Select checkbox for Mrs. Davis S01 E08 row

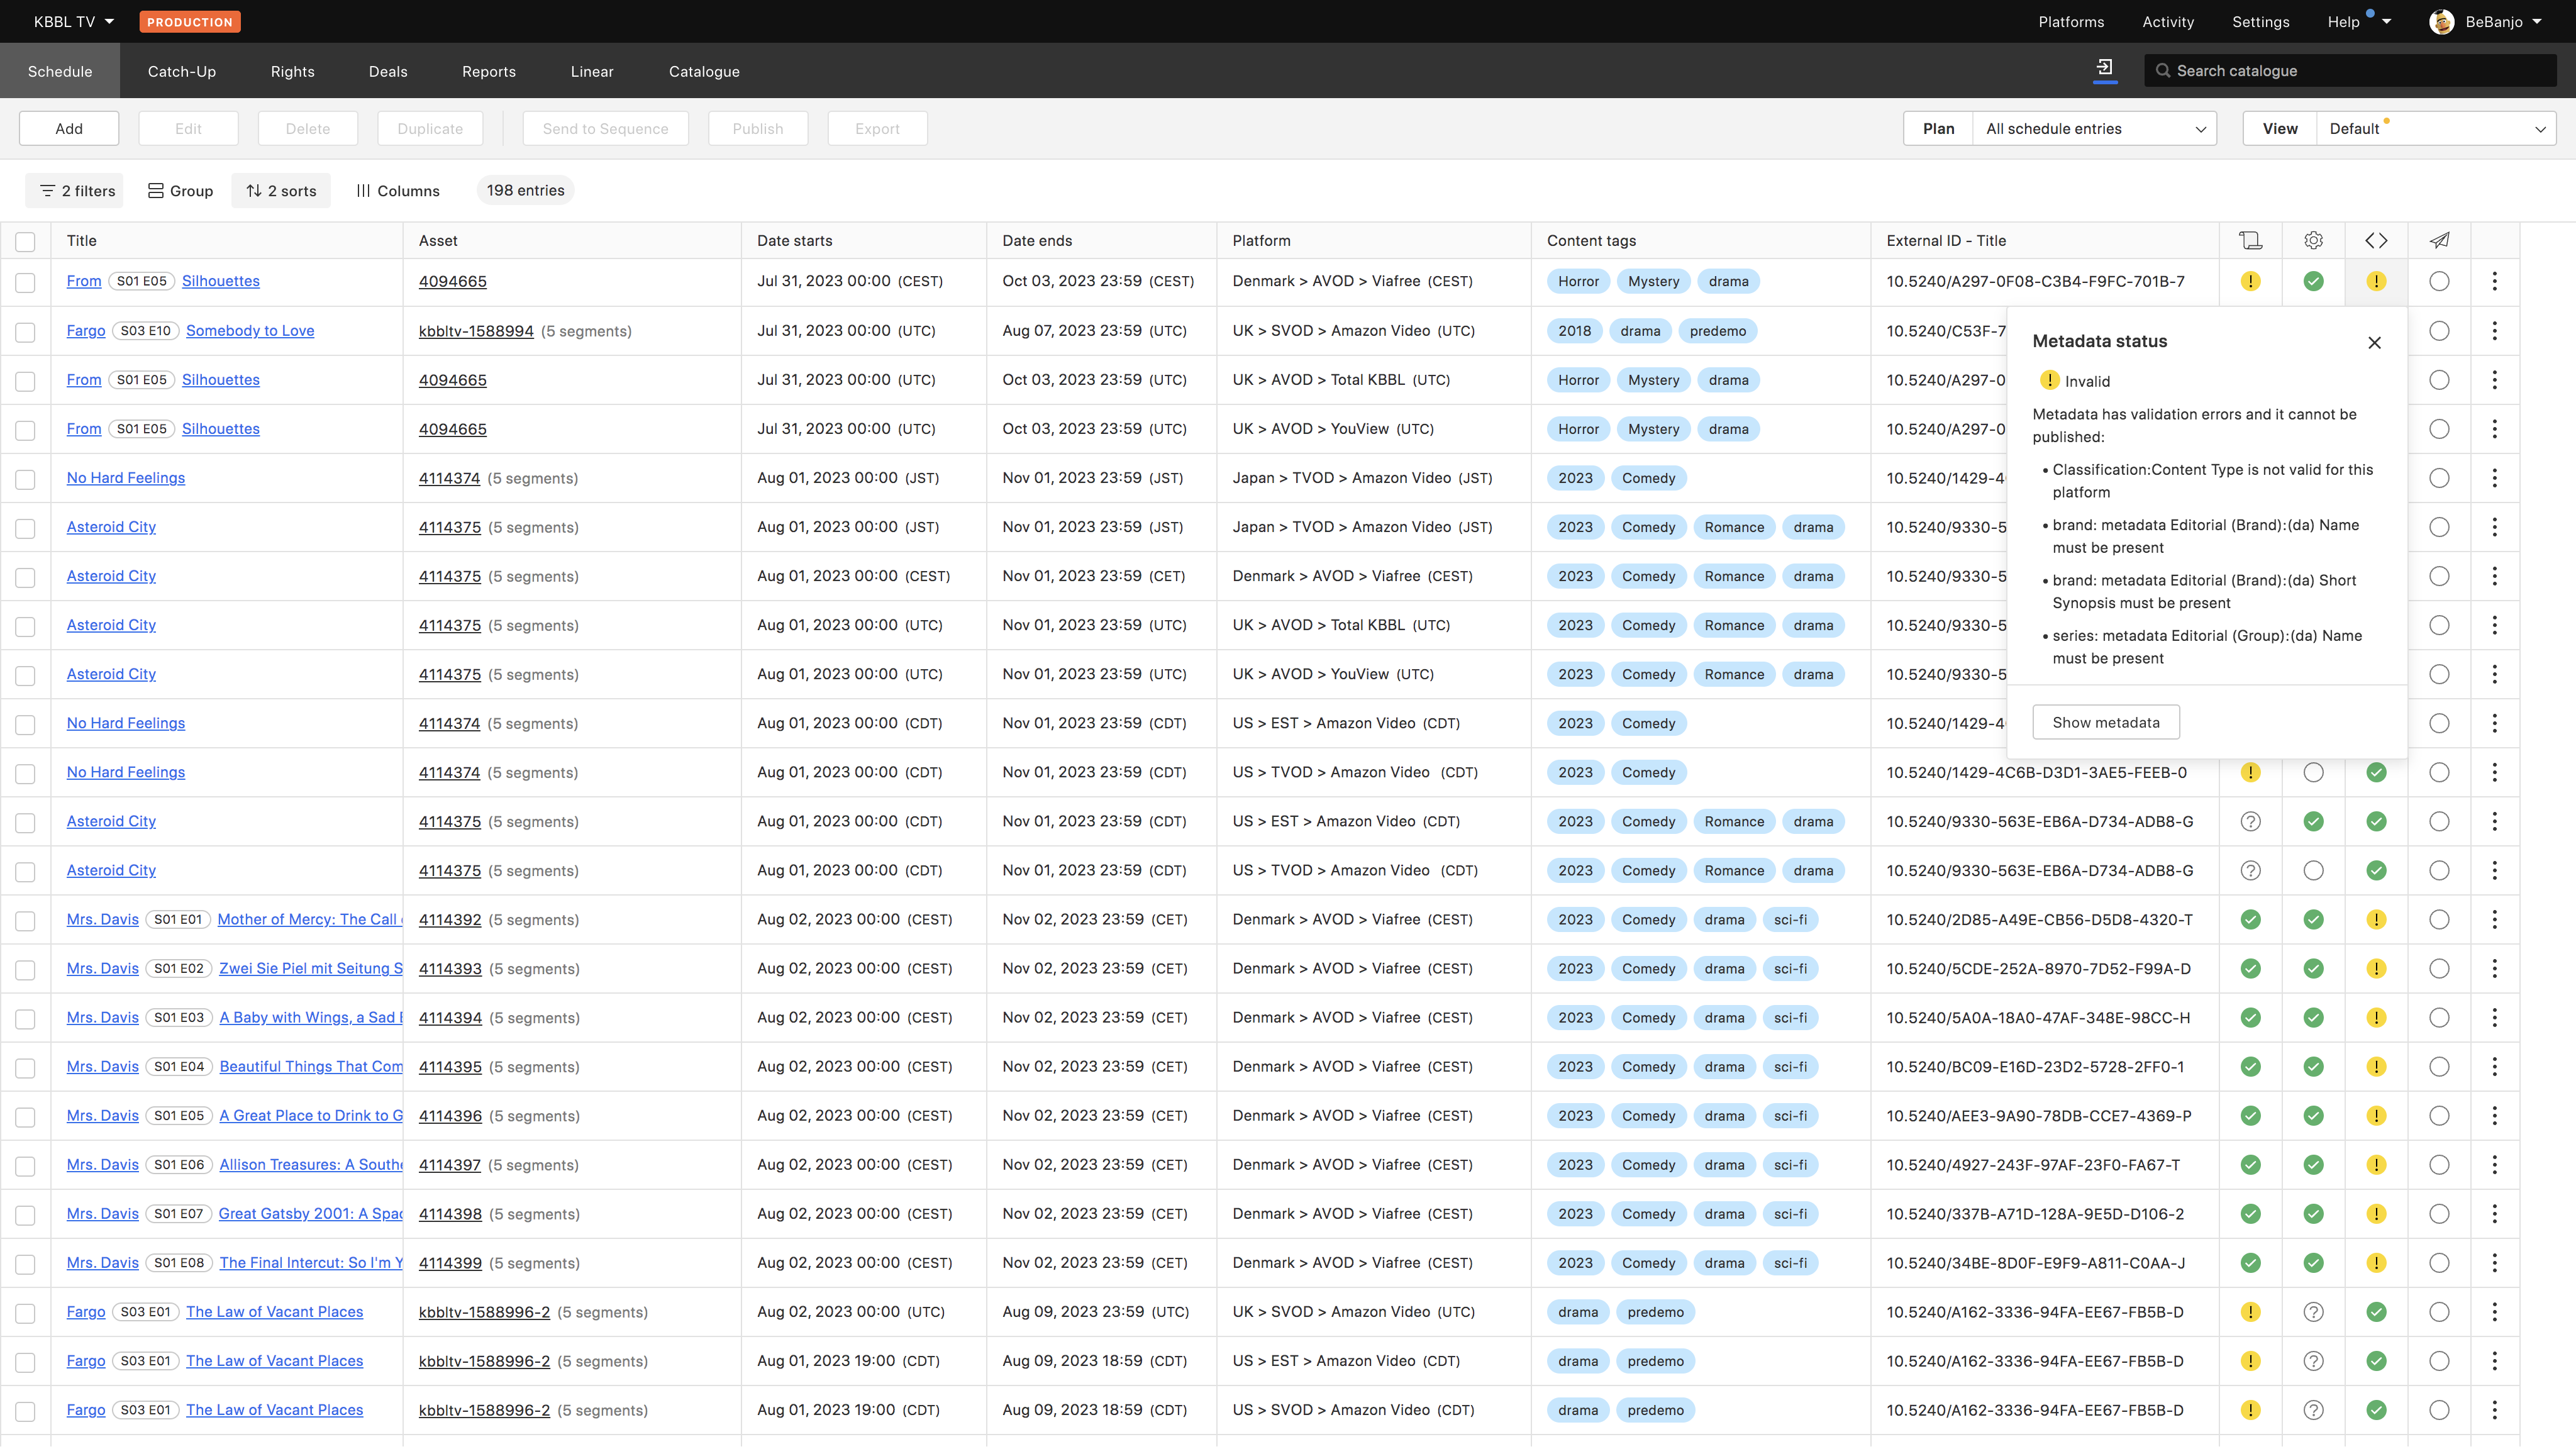click(25, 1264)
